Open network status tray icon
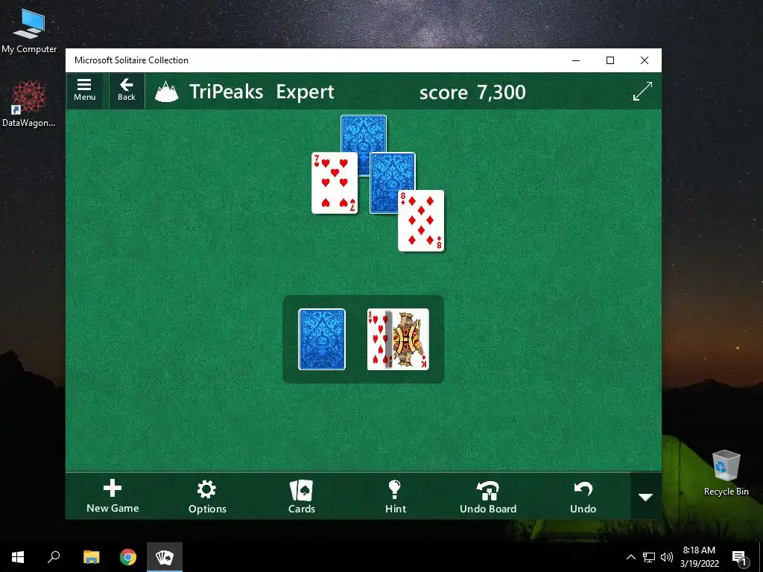The image size is (763, 572). coord(649,557)
